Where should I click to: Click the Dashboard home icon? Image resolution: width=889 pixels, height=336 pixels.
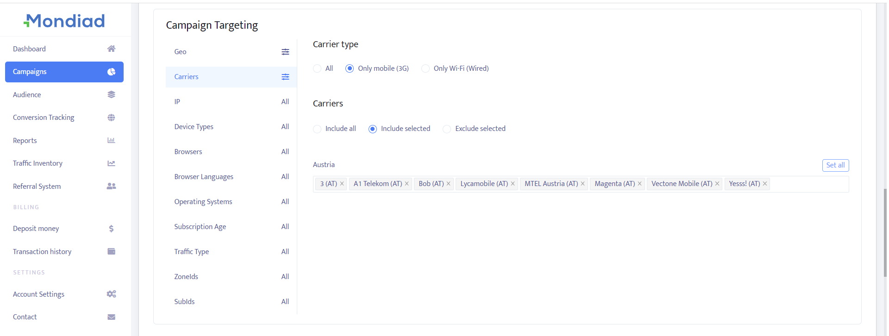(111, 49)
